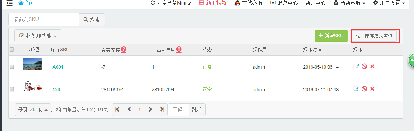Tick the checkbox for row A001
The height and width of the screenshot is (131, 414).
point(12,67)
